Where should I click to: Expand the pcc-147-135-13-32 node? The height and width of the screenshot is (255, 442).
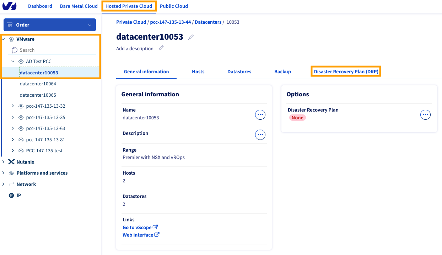pos(13,106)
